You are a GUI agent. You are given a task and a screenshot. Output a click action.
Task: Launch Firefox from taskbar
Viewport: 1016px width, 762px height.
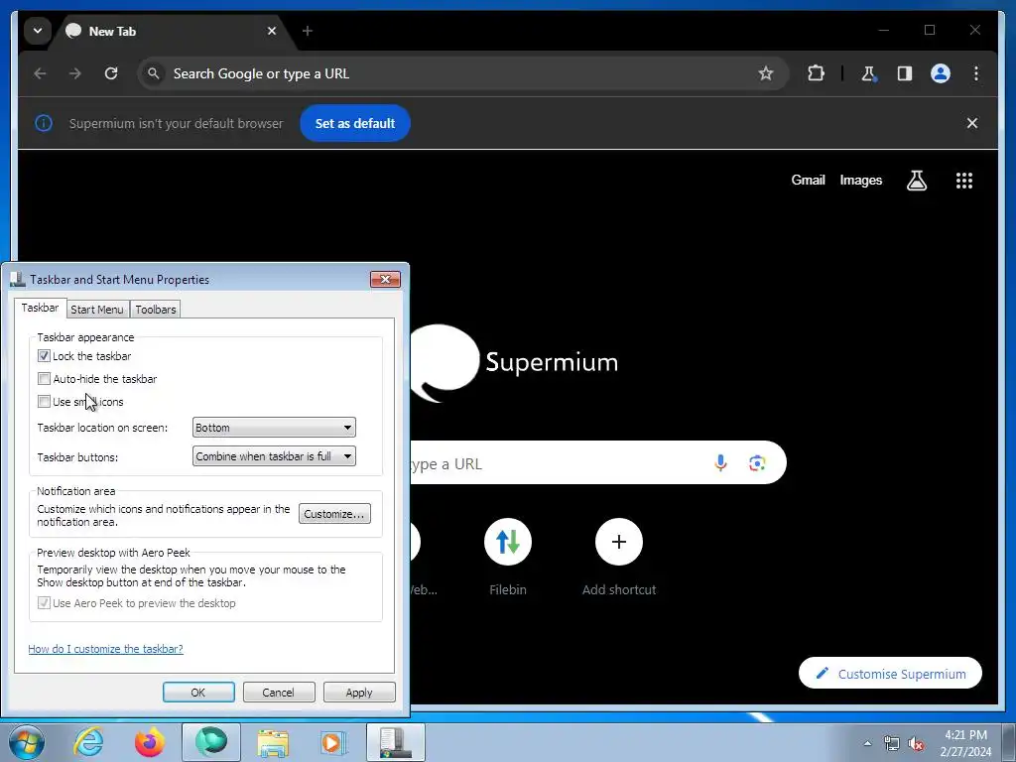pos(150,742)
